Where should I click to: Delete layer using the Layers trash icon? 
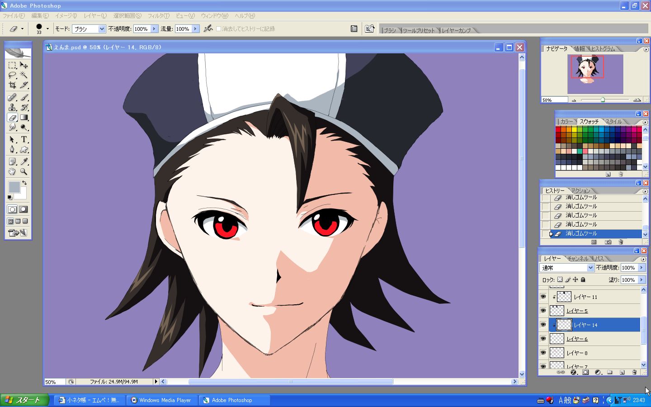pos(634,372)
